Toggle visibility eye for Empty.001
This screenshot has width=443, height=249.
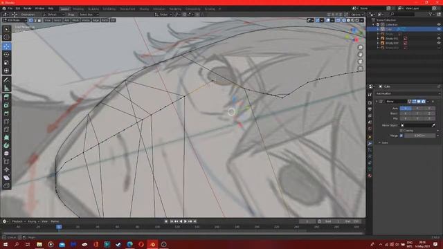pyautogui.click(x=439, y=39)
